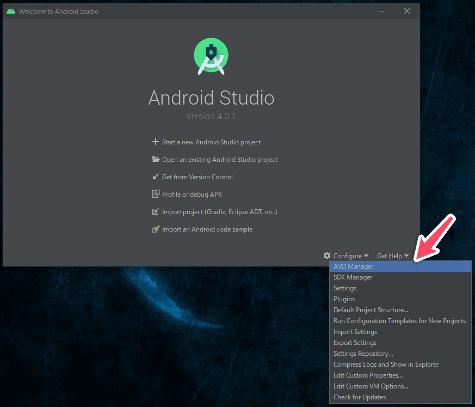The image size is (475, 407).
Task: Choose Get from Version Control
Action: tap(197, 177)
